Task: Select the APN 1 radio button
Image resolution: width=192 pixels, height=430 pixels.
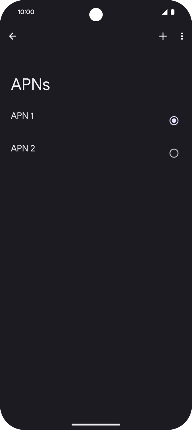Action: coord(174,121)
